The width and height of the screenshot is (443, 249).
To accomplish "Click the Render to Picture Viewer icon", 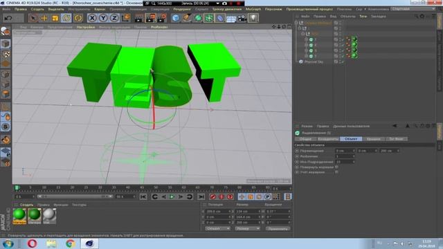I will point(150,18).
